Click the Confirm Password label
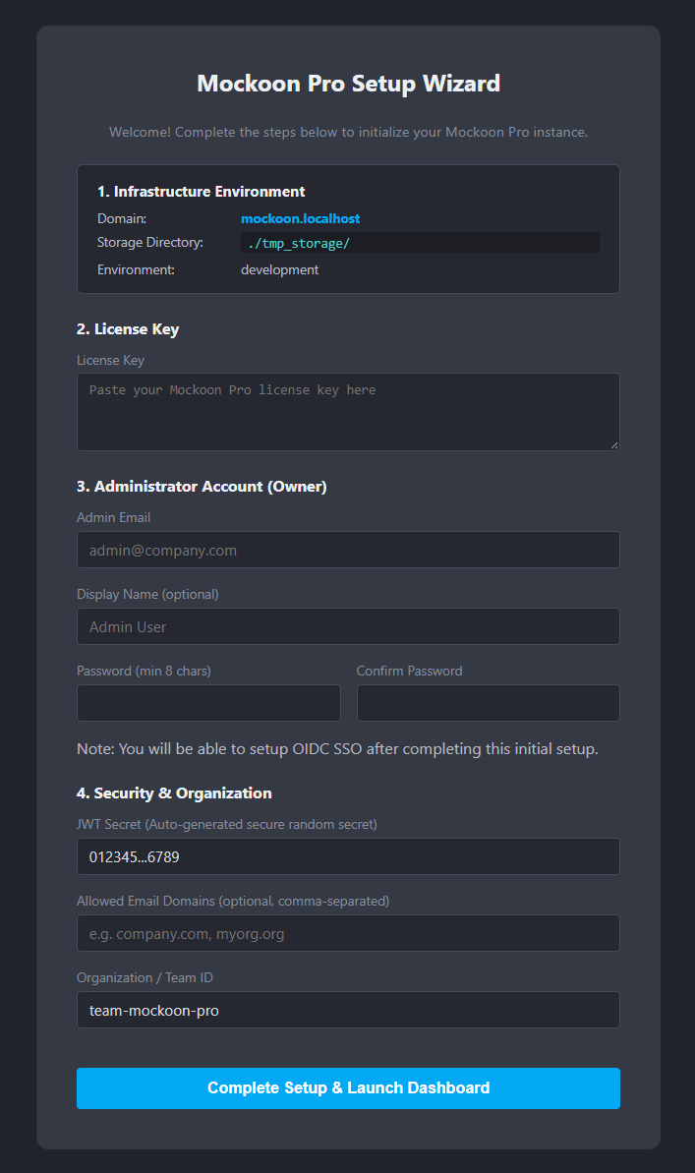Image resolution: width=695 pixels, height=1173 pixels. (x=409, y=671)
